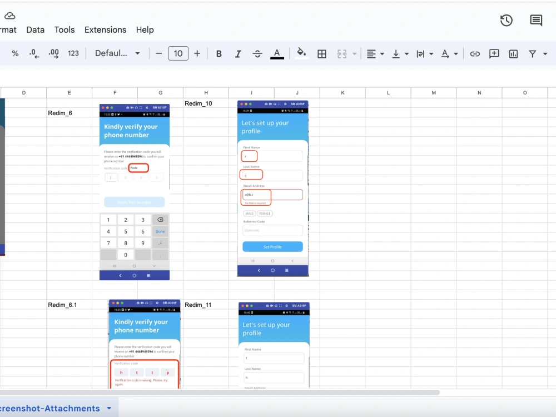The image size is (556, 417).
Task: Decrease decimal places
Action: tap(34, 53)
